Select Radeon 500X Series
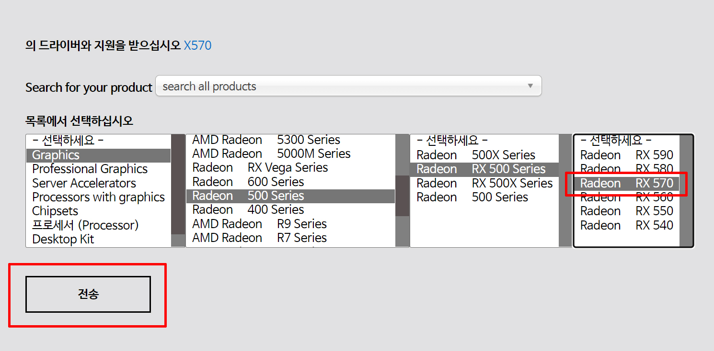This screenshot has height=351, width=714. [x=484, y=155]
